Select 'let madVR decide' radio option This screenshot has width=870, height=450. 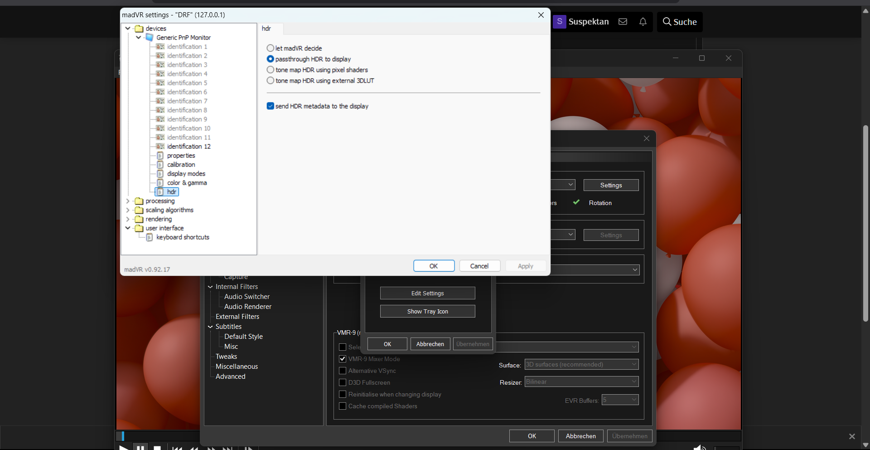(271, 48)
